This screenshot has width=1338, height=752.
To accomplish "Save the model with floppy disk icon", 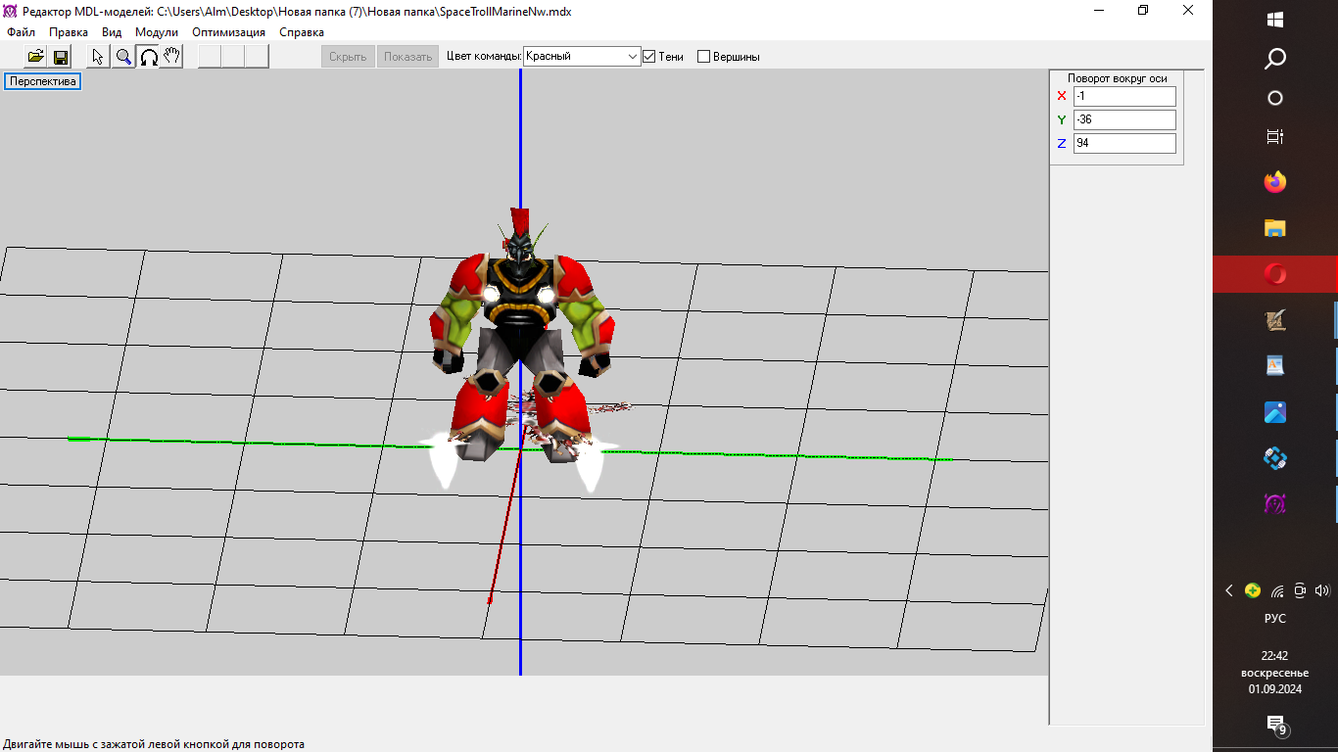I will (x=60, y=57).
